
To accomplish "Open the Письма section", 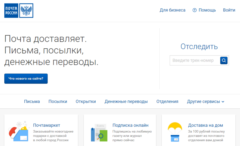I will coord(32,101).
